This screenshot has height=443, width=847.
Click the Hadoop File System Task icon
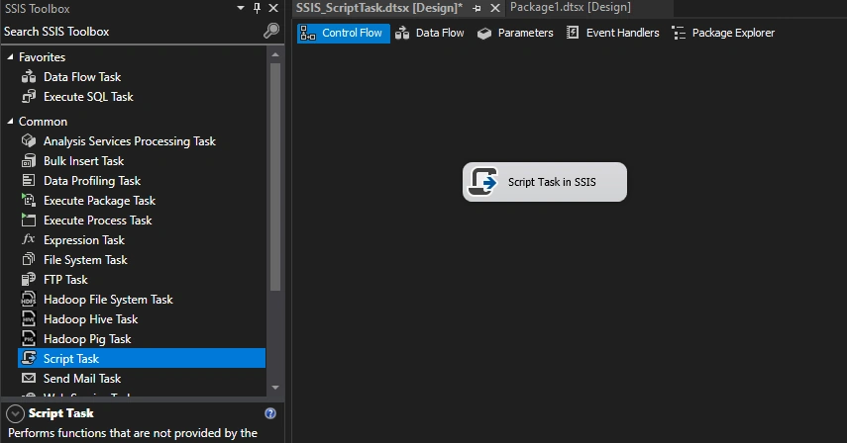pos(29,299)
